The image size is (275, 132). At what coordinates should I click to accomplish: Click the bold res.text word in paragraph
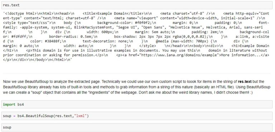click(x=245, y=82)
